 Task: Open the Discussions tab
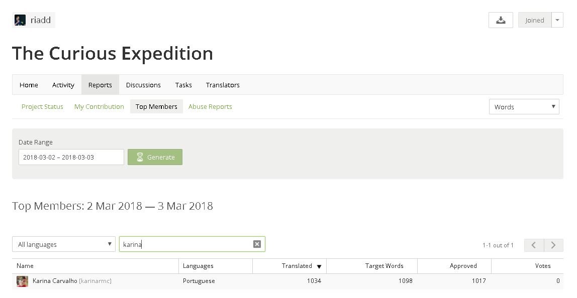(143, 85)
